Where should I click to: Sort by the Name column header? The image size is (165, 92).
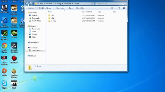tap(50, 12)
